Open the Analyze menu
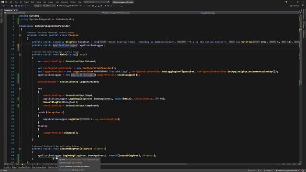The height and width of the screenshot is (172, 306). 51,2
